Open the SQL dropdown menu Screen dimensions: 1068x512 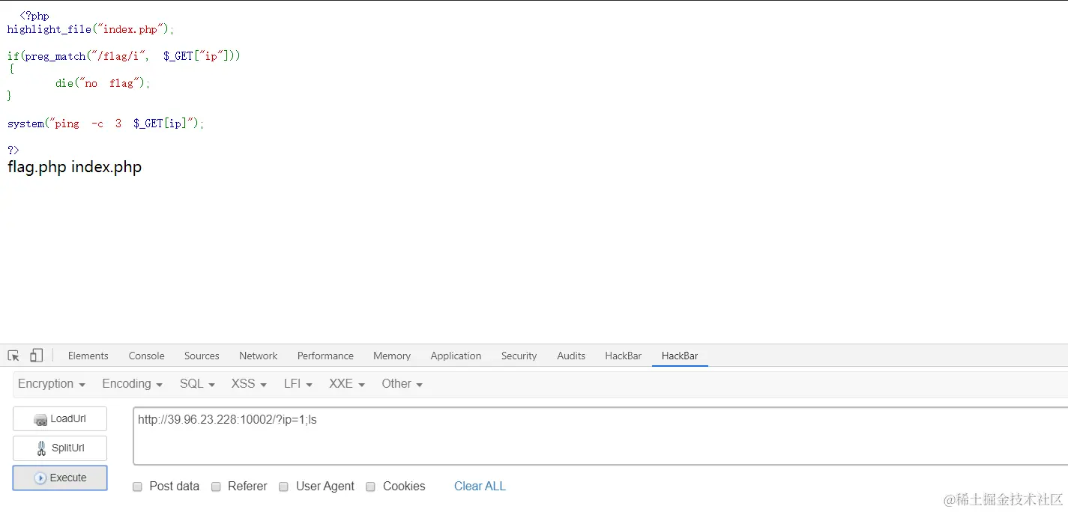pos(198,384)
